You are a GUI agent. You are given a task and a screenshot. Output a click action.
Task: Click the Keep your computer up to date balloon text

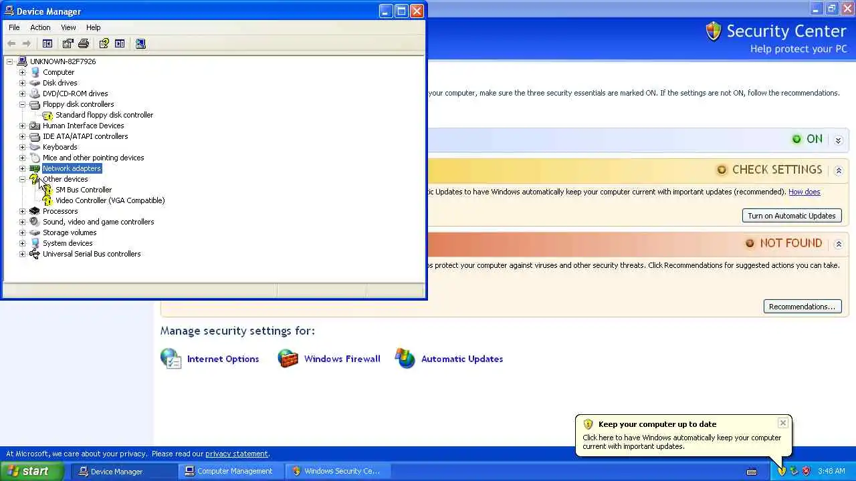coord(681,442)
